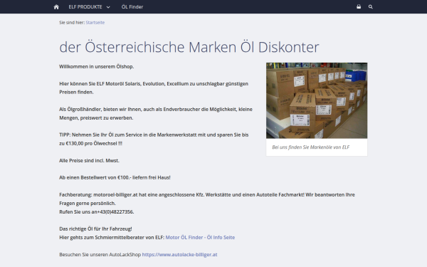The width and height of the screenshot is (427, 267).
Task: Click the text 'Besuchen Sie unseren AutoLackShop'
Action: pyautogui.click(x=100, y=254)
